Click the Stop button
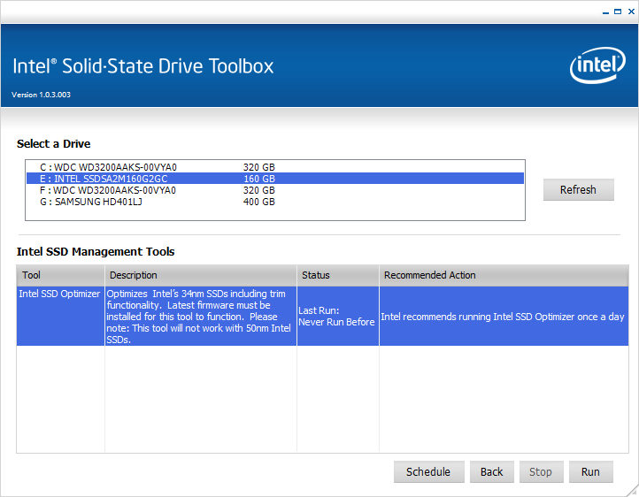 pos(541,471)
